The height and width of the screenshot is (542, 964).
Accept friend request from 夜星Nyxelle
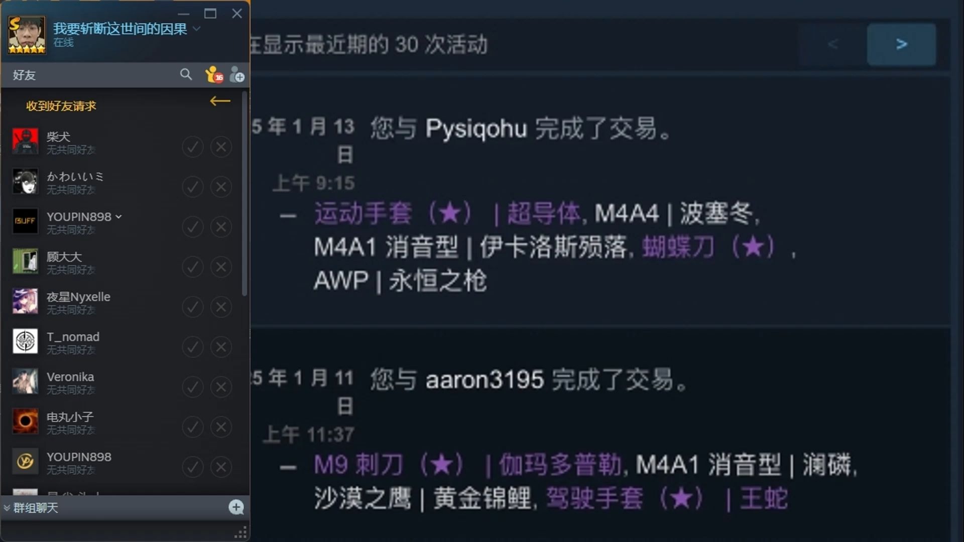(x=192, y=307)
